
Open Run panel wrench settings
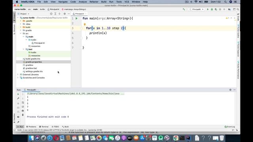tap(18, 98)
